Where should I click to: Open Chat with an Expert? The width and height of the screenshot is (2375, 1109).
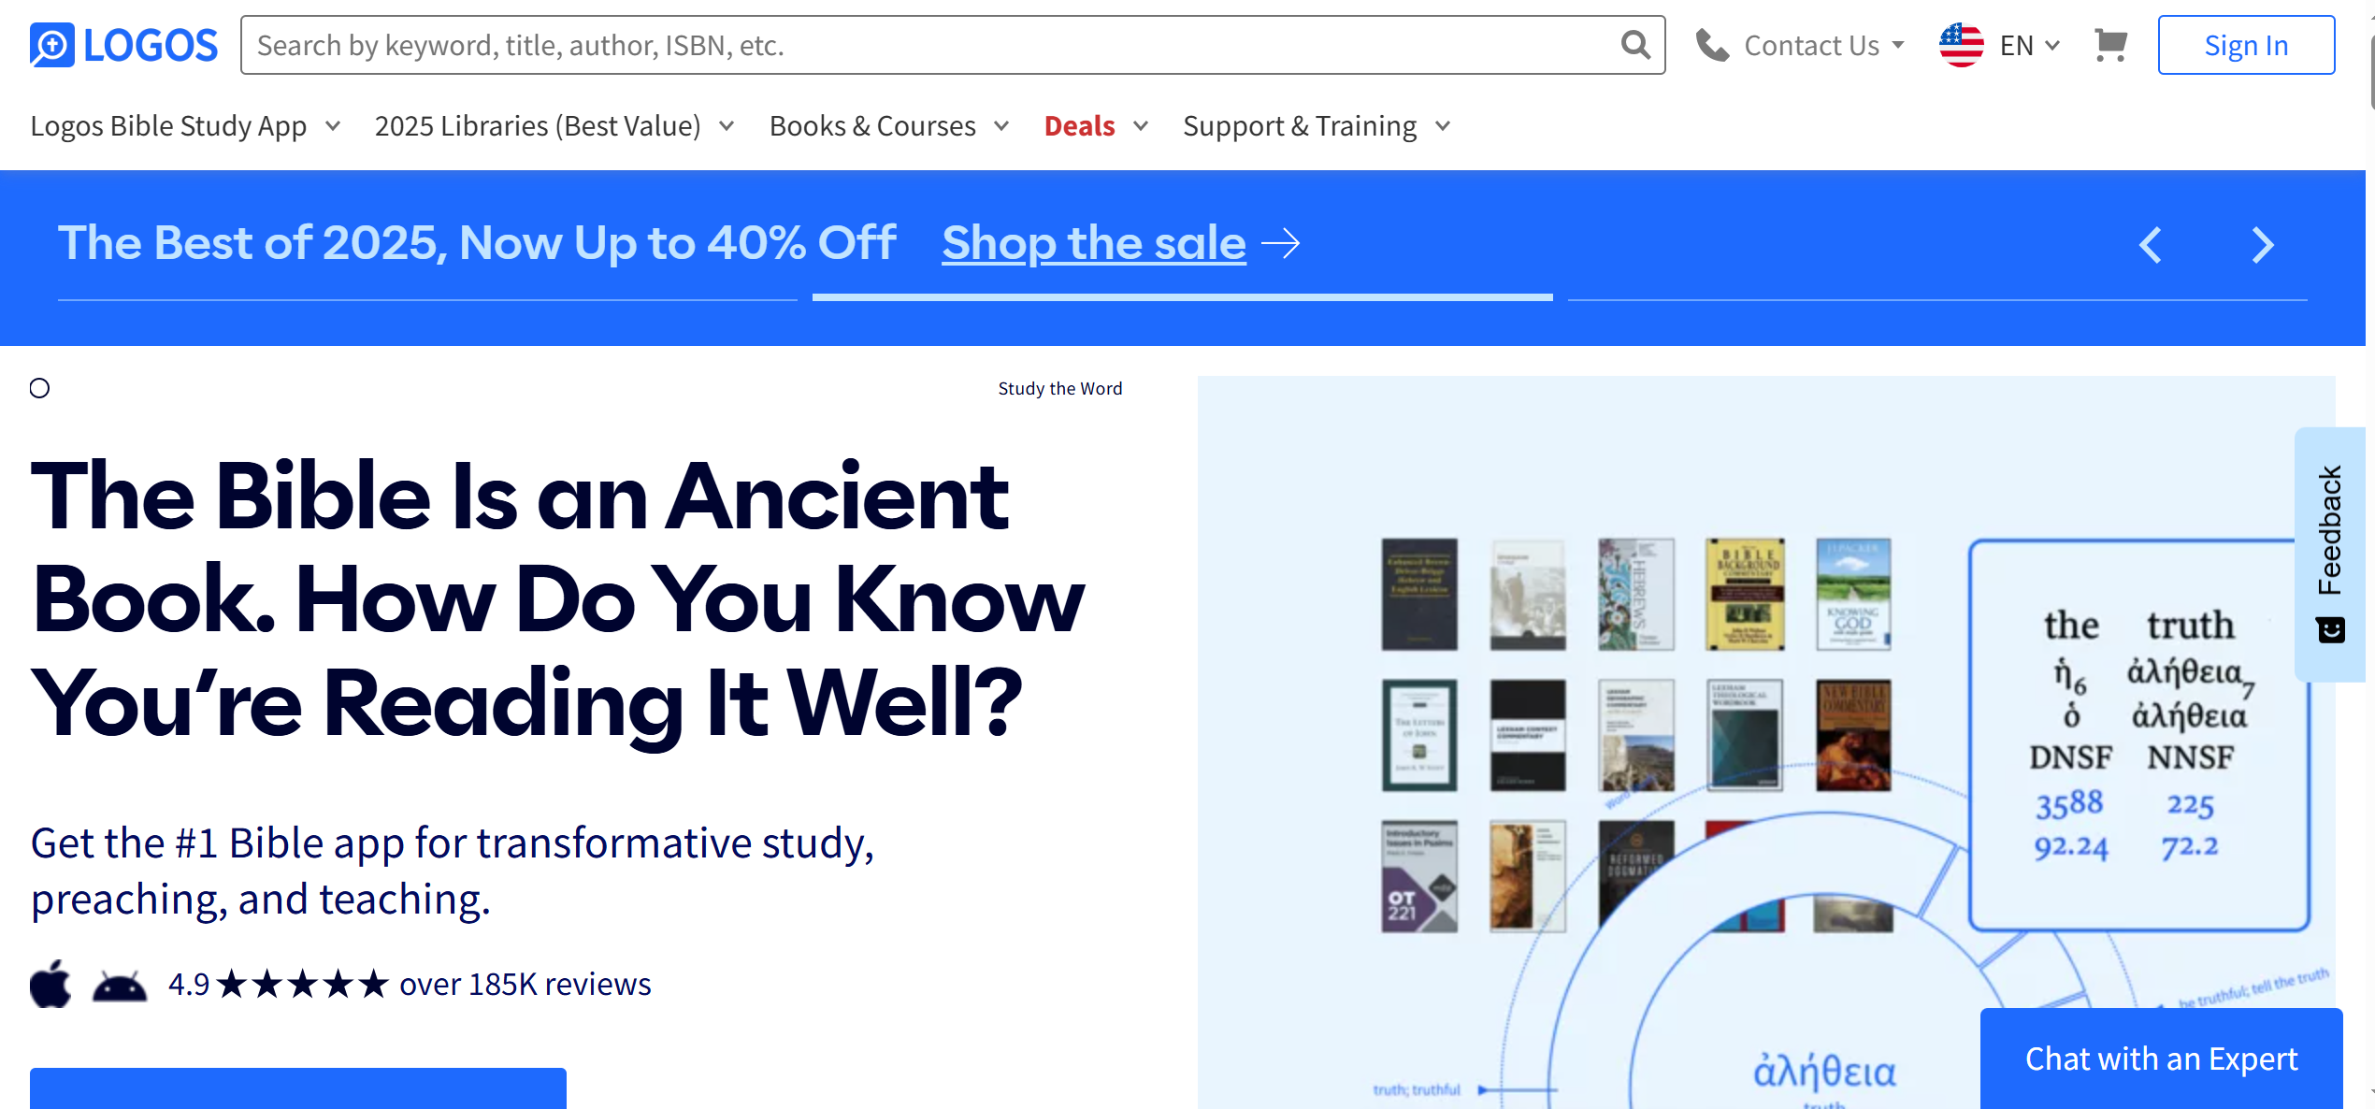(x=2161, y=1059)
